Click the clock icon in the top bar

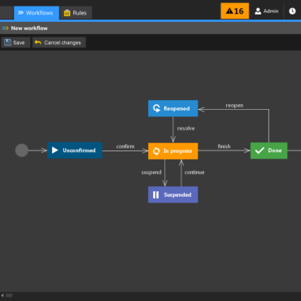[292, 11]
